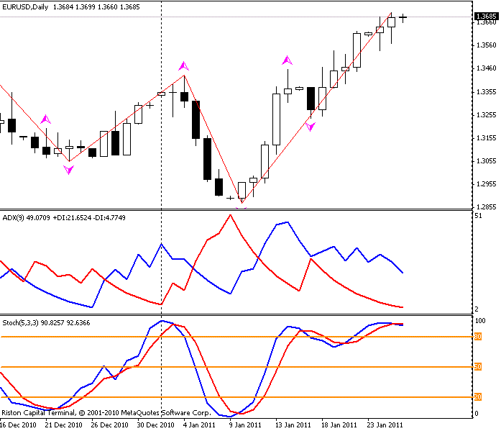Click the orange 80 level label
This screenshot has width=501, height=431.
[478, 336]
